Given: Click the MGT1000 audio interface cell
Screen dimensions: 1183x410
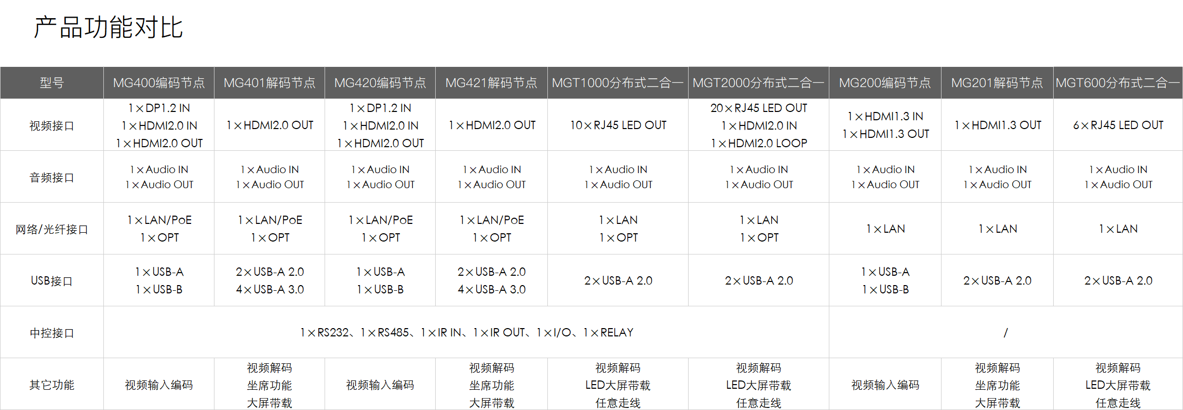Looking at the screenshot, I should point(618,177).
